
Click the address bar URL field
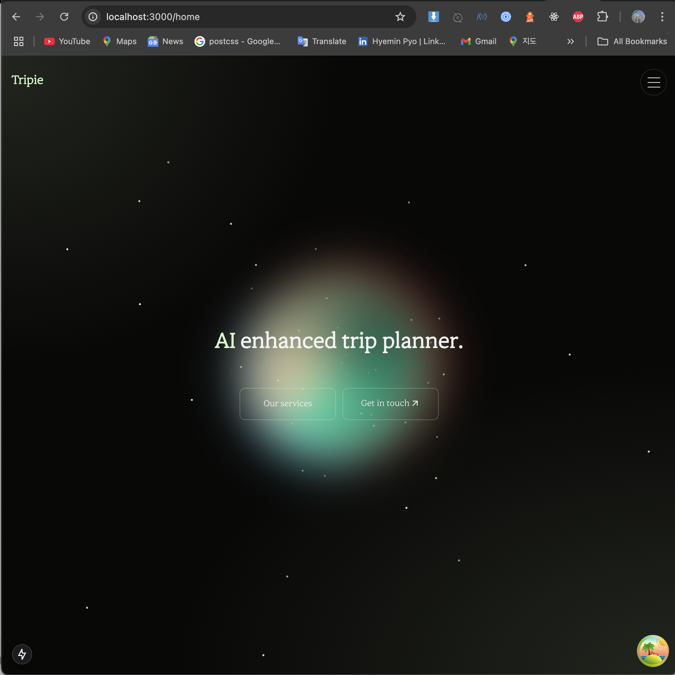pyautogui.click(x=245, y=17)
